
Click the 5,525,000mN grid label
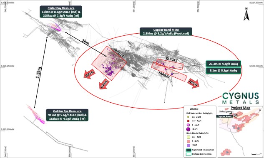[8, 129]
